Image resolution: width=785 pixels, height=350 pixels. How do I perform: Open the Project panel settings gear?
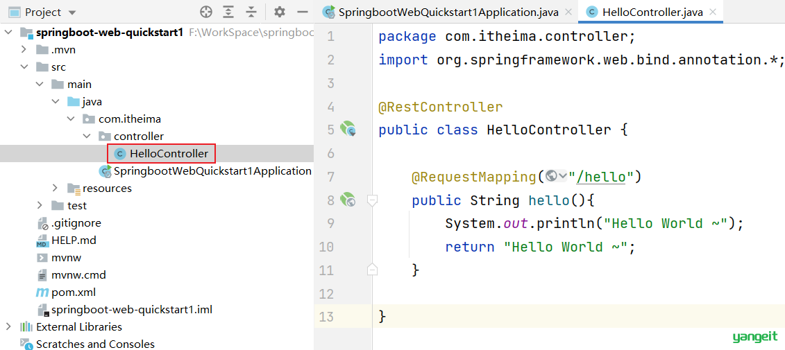click(279, 12)
